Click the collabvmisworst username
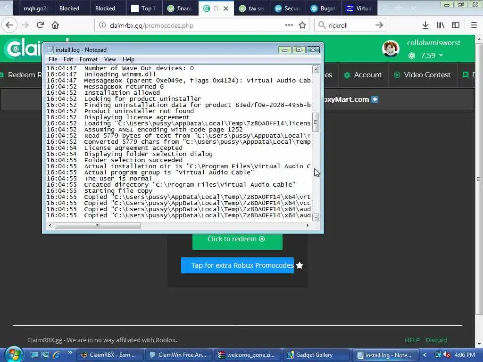Image resolution: width=483 pixels, height=362 pixels. pos(433,43)
